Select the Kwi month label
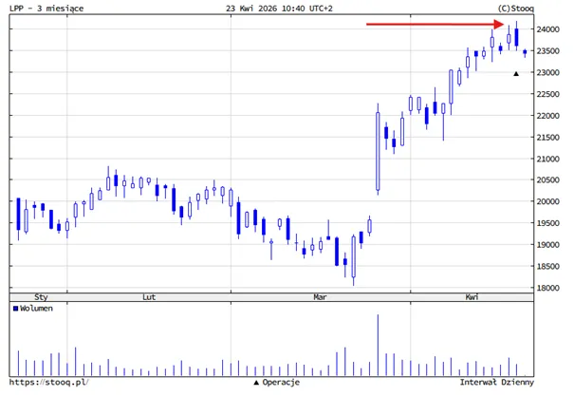574x396 pixels. coord(472,297)
